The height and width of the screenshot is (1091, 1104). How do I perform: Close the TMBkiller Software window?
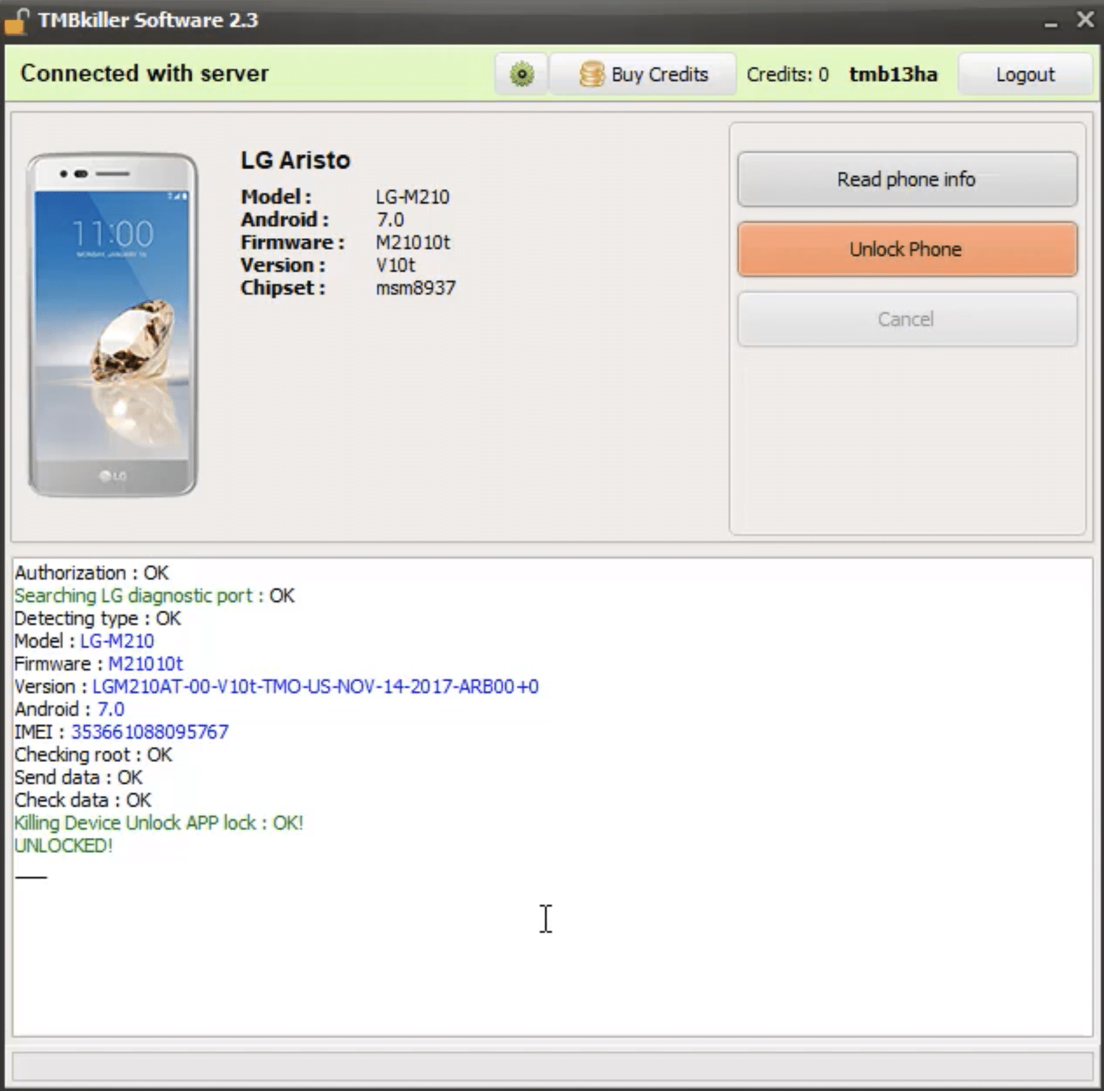1085,20
